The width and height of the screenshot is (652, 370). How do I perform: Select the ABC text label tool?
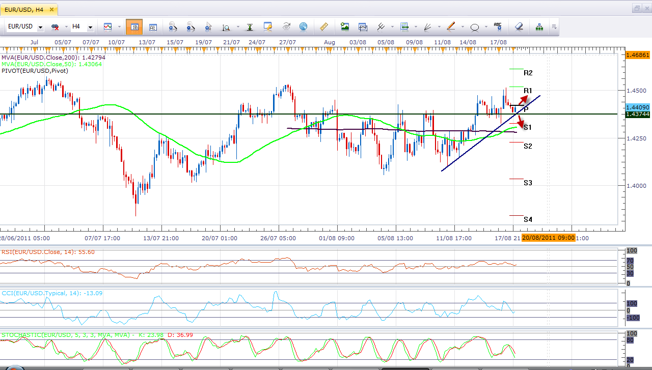(498, 26)
